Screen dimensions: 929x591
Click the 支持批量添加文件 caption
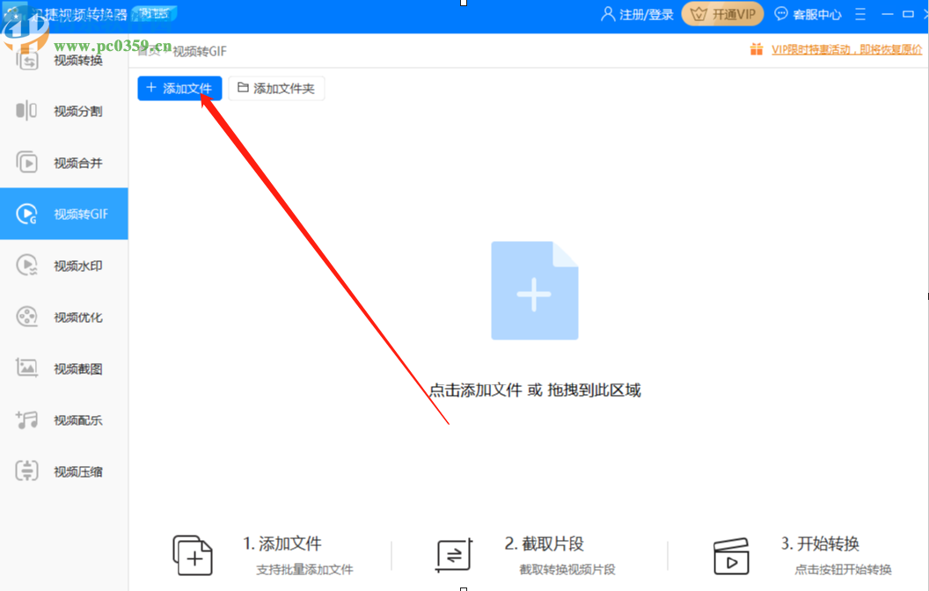[304, 570]
